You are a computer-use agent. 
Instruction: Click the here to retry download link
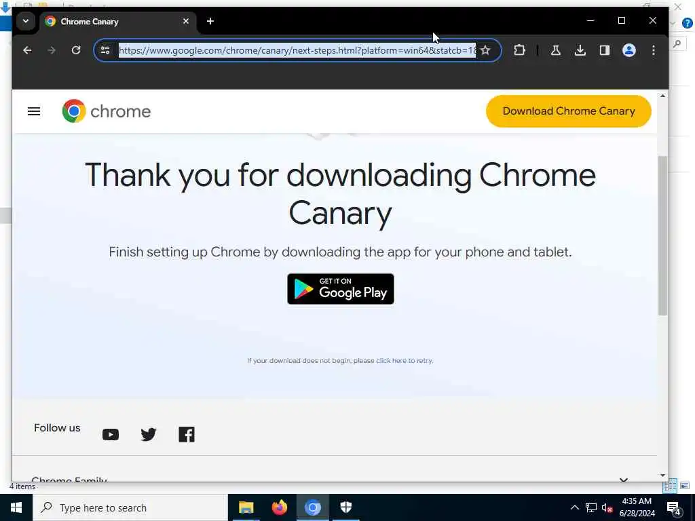point(405,361)
